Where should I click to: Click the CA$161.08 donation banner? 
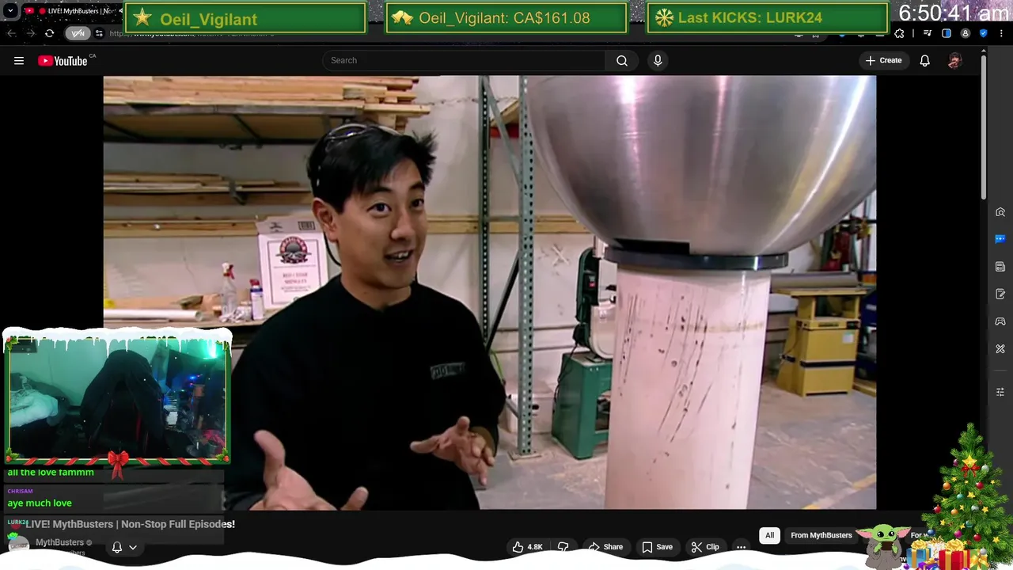506,18
